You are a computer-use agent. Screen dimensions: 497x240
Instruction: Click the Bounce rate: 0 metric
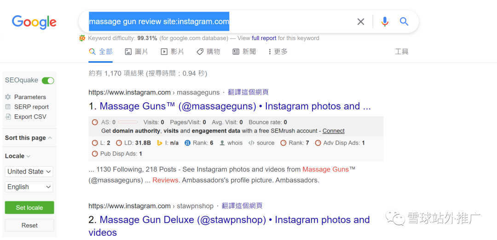point(268,122)
